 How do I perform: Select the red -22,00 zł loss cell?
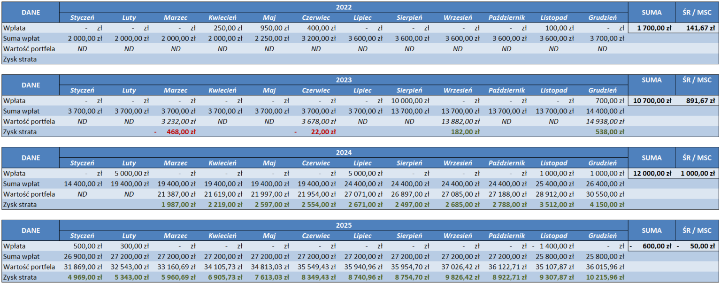pyautogui.click(x=316, y=132)
